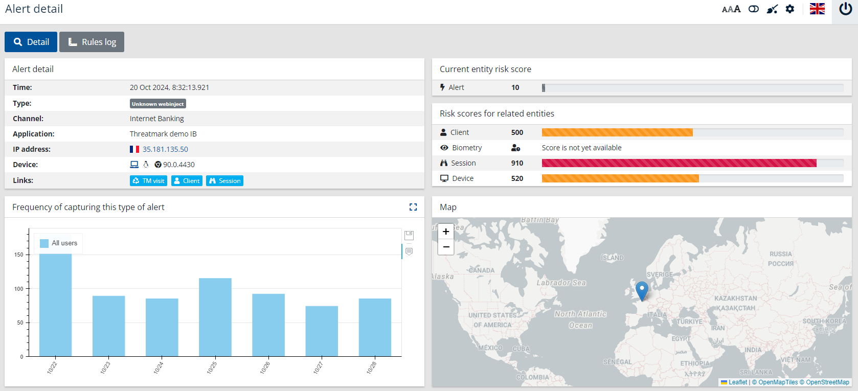
Task: Click the Client person icon in risk scores
Action: point(443,132)
